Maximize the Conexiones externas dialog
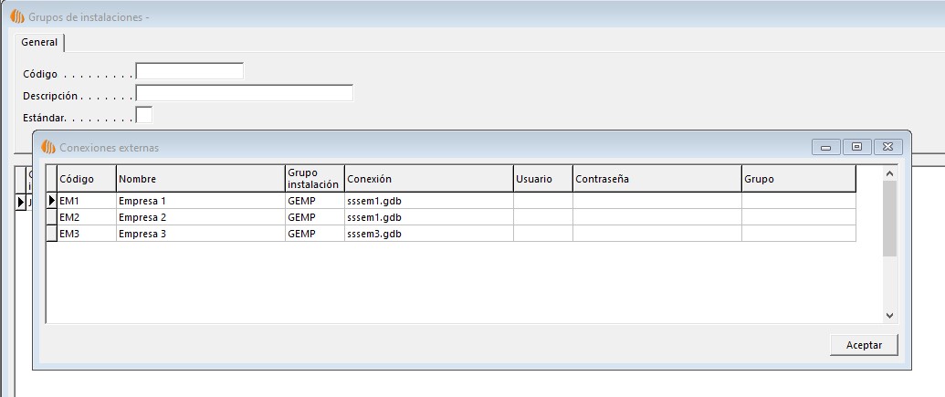 click(x=856, y=147)
